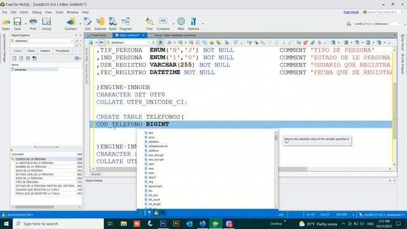The height and width of the screenshot is (229, 407).
Task: Click the Toad World link at top right
Action: 351,12
